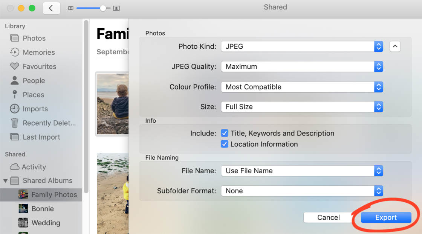Select the Family Photos album thumbnail icon
This screenshot has width=422, height=234.
click(23, 194)
